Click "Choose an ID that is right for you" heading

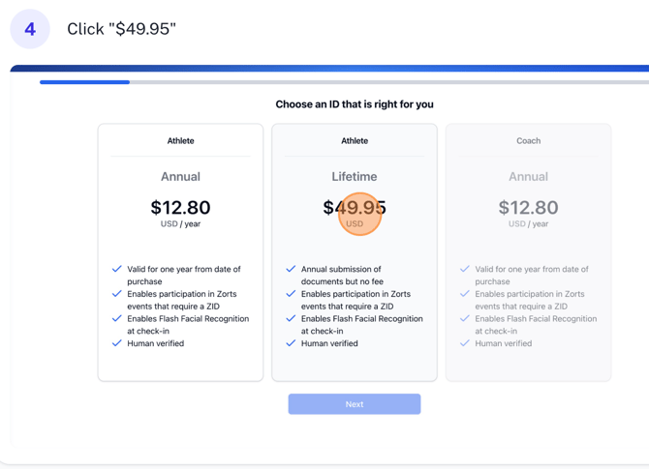(355, 104)
